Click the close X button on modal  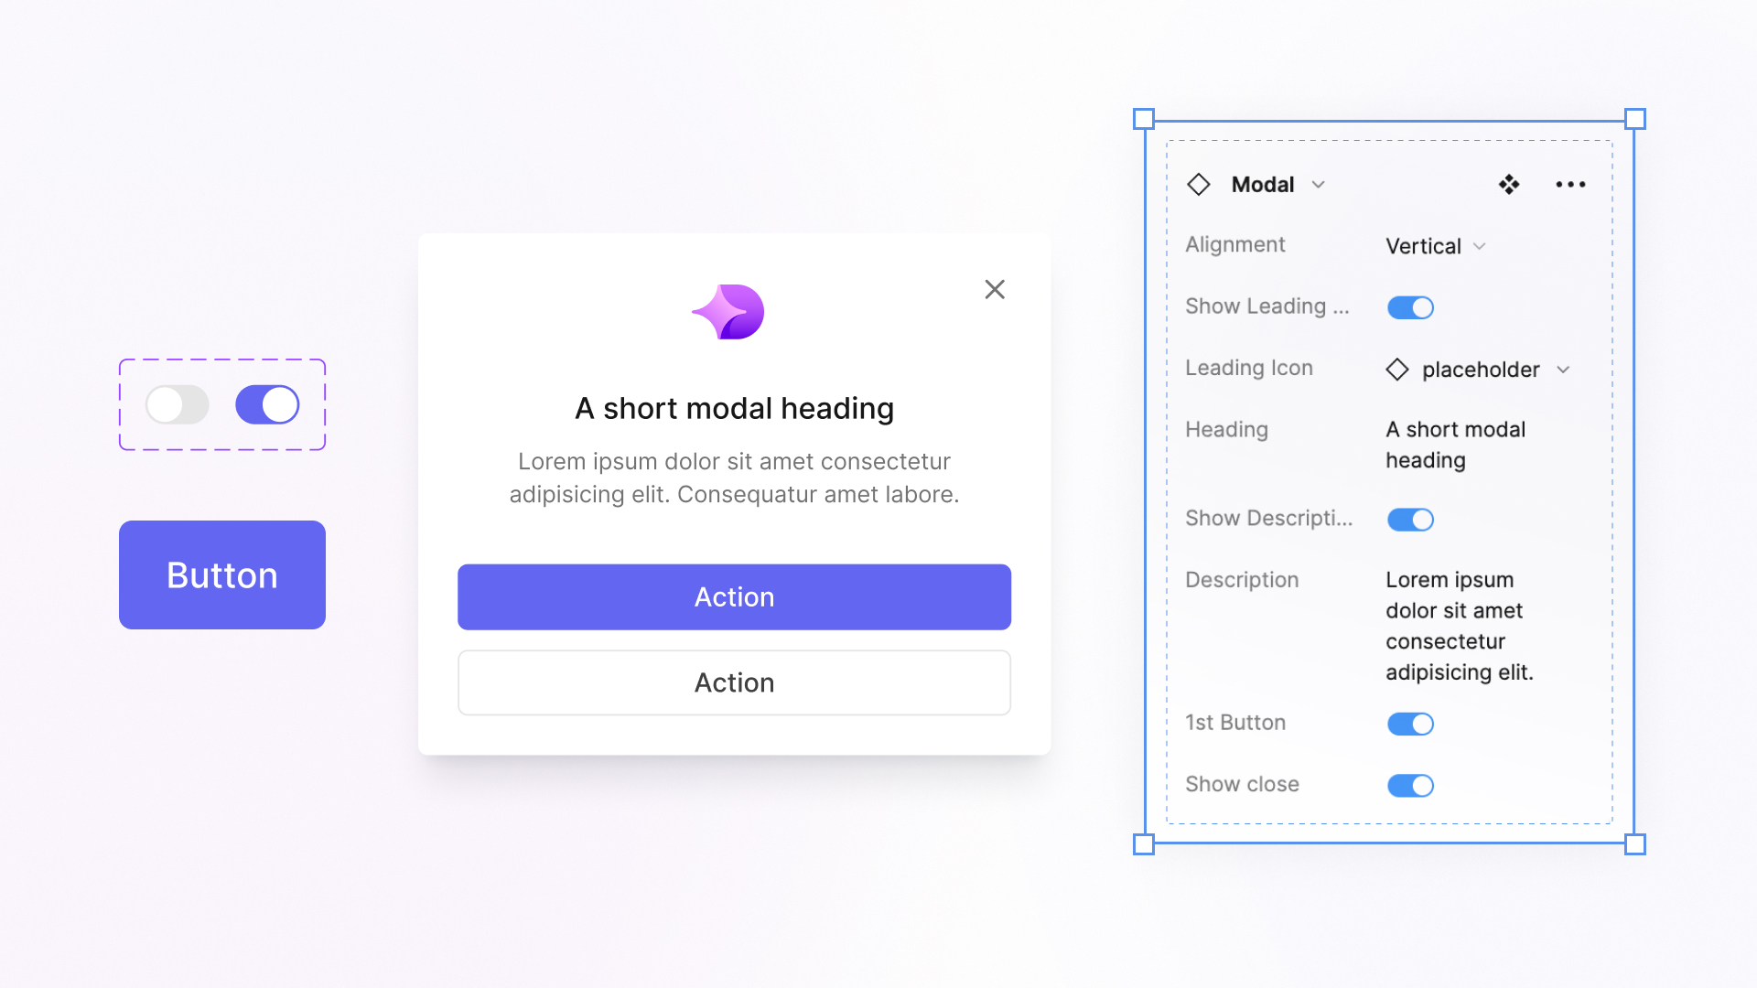tap(996, 289)
